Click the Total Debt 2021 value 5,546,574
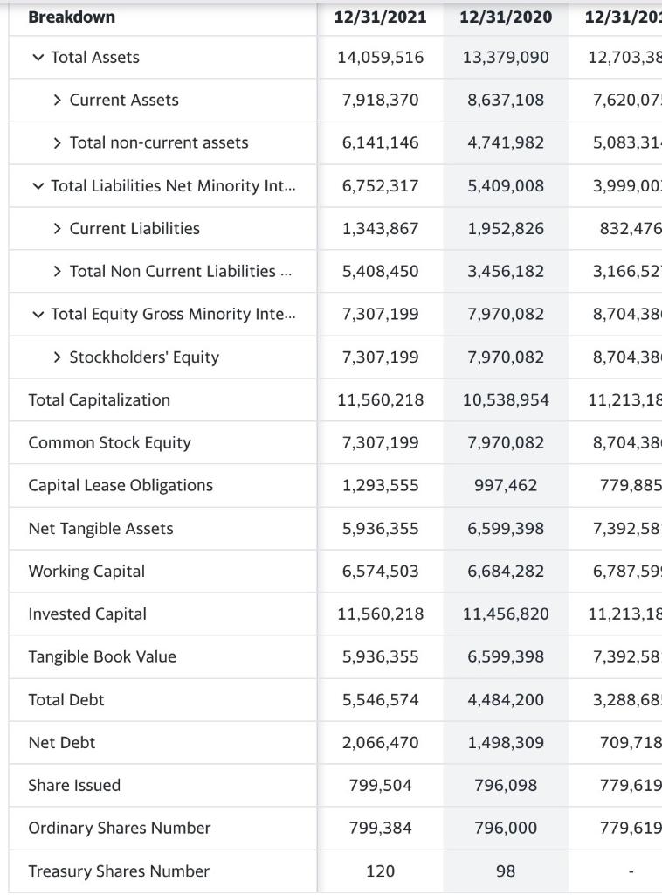This screenshot has width=662, height=895. pyautogui.click(x=381, y=700)
